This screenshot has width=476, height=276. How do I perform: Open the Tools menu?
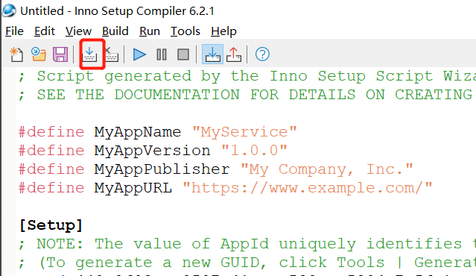click(185, 31)
